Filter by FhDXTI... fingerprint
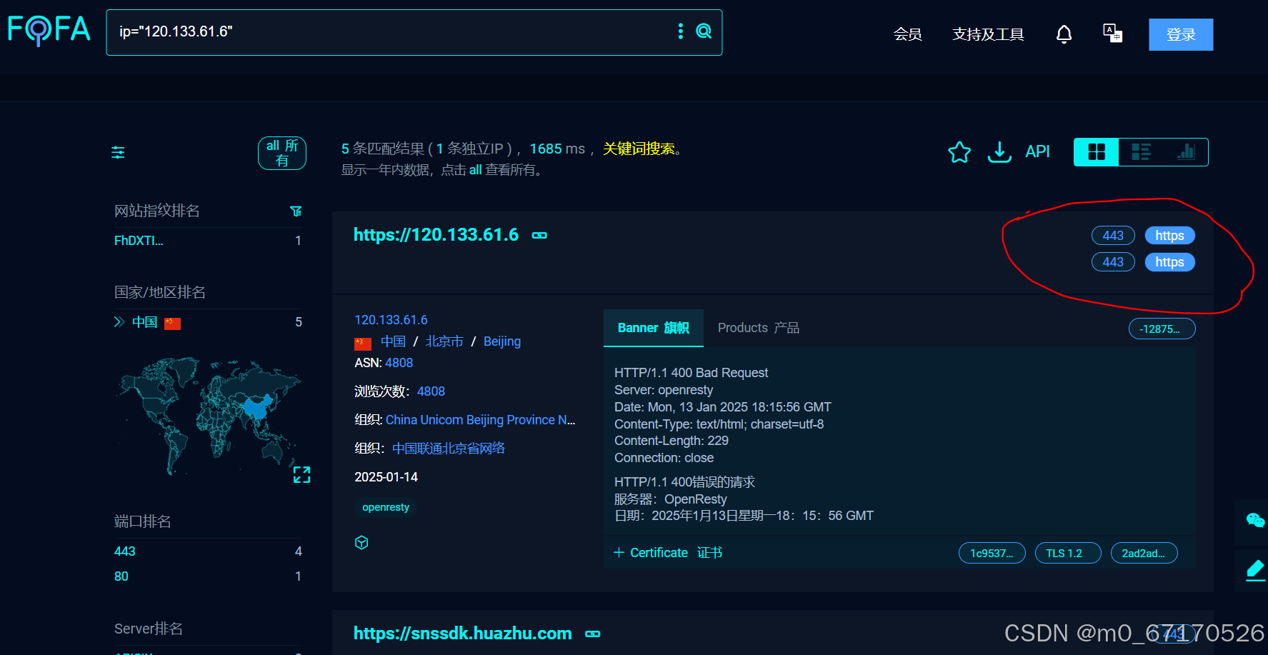1268x655 pixels. pos(139,241)
